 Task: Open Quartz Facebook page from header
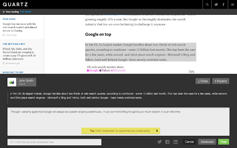223,4
